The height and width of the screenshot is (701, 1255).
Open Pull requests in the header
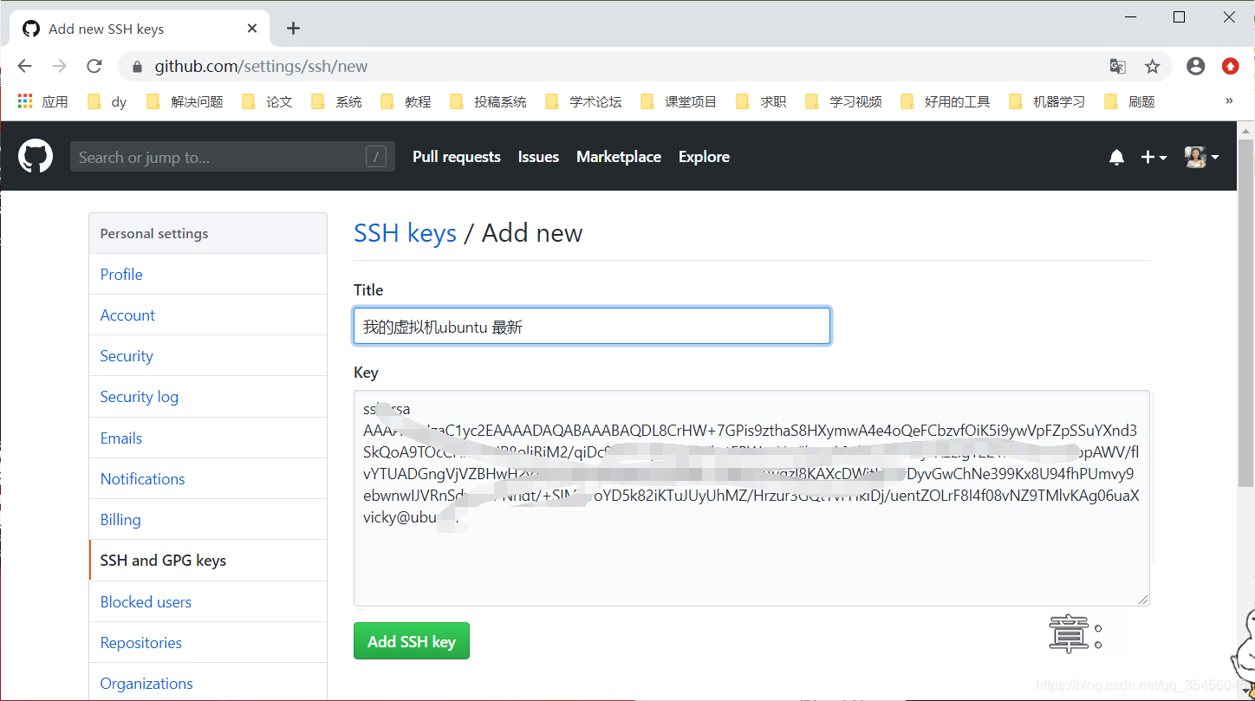[457, 157]
